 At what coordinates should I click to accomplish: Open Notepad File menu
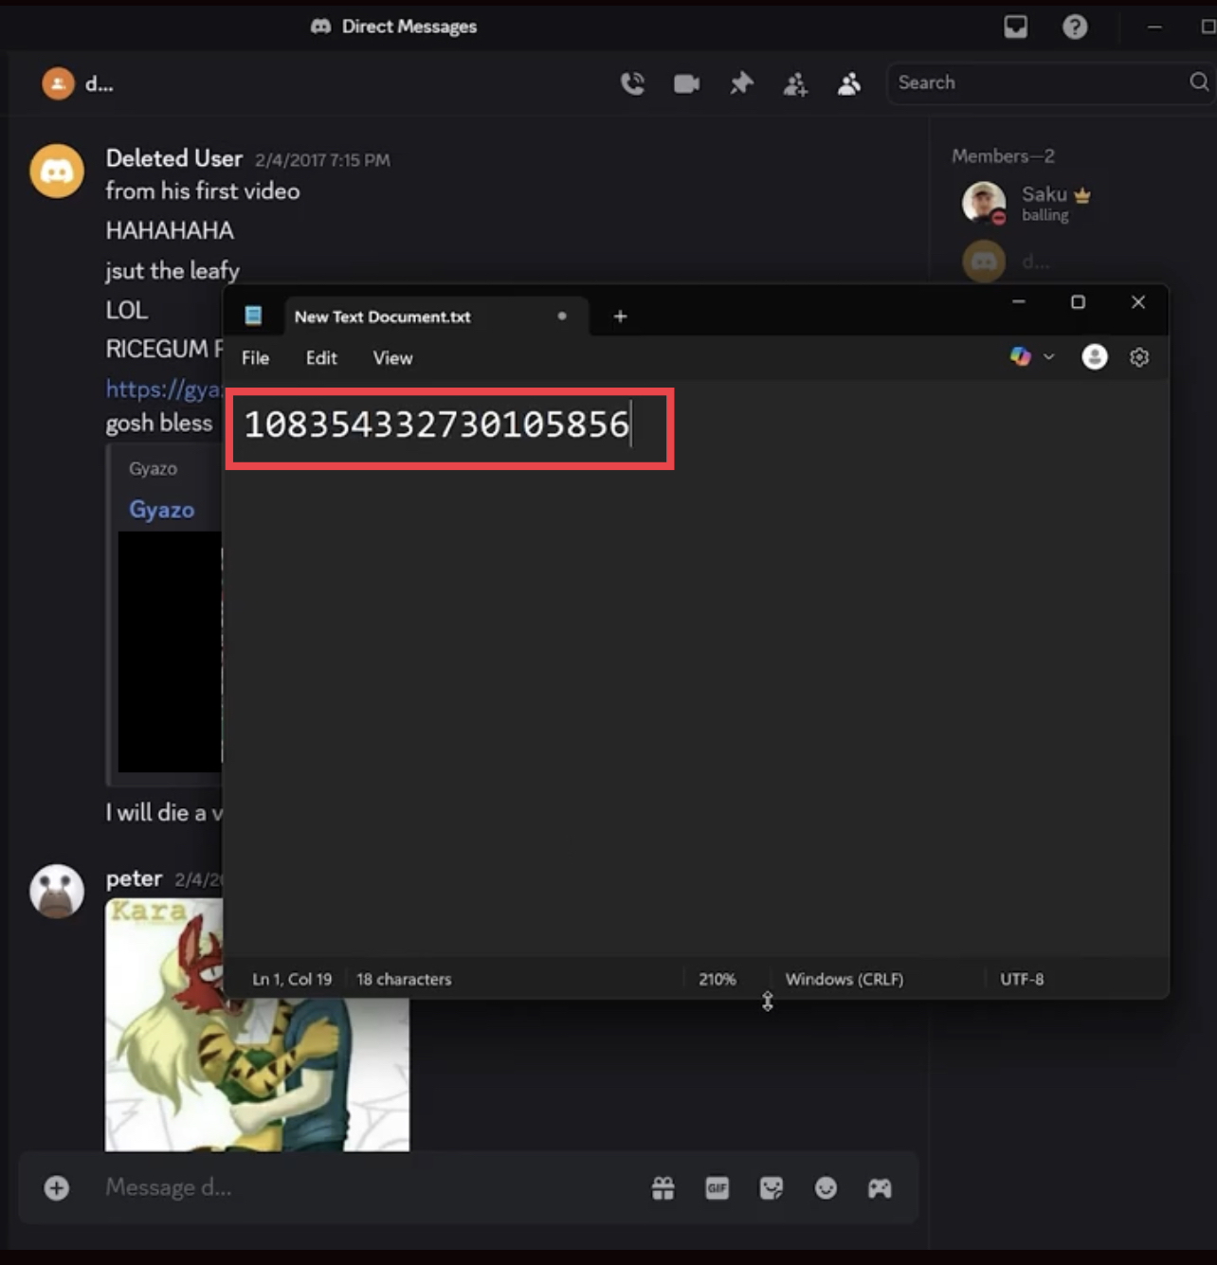255,358
